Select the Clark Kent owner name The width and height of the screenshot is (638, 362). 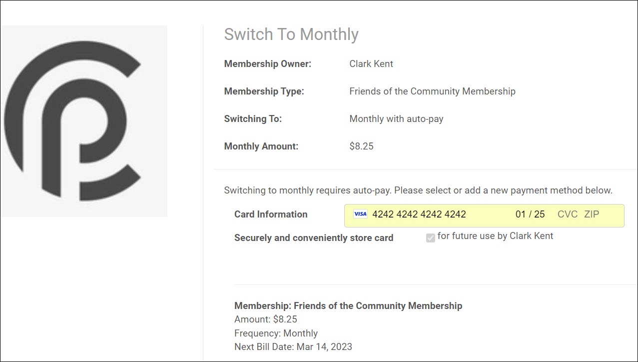pyautogui.click(x=371, y=64)
